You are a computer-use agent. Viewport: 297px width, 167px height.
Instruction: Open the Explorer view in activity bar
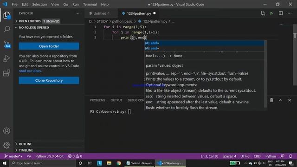(x=6, y=15)
